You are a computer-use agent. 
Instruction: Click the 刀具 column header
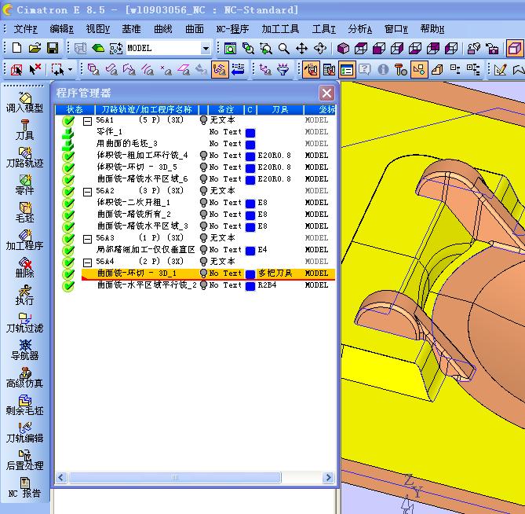click(280, 109)
